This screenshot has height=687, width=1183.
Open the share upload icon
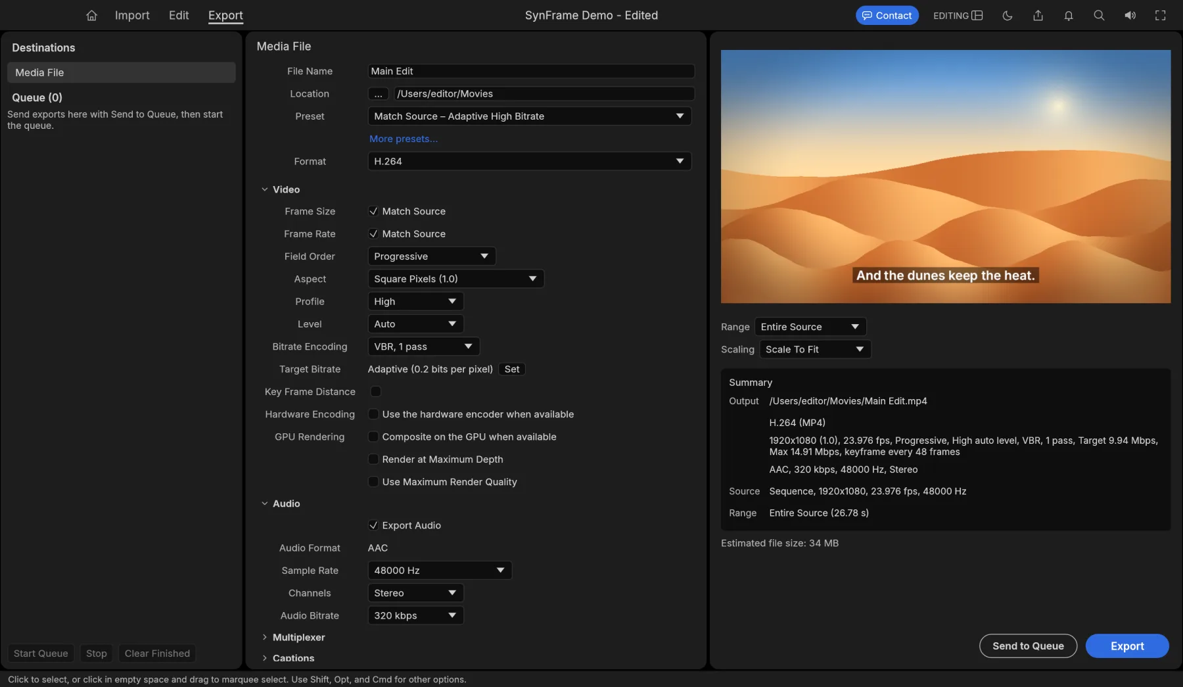tap(1038, 15)
